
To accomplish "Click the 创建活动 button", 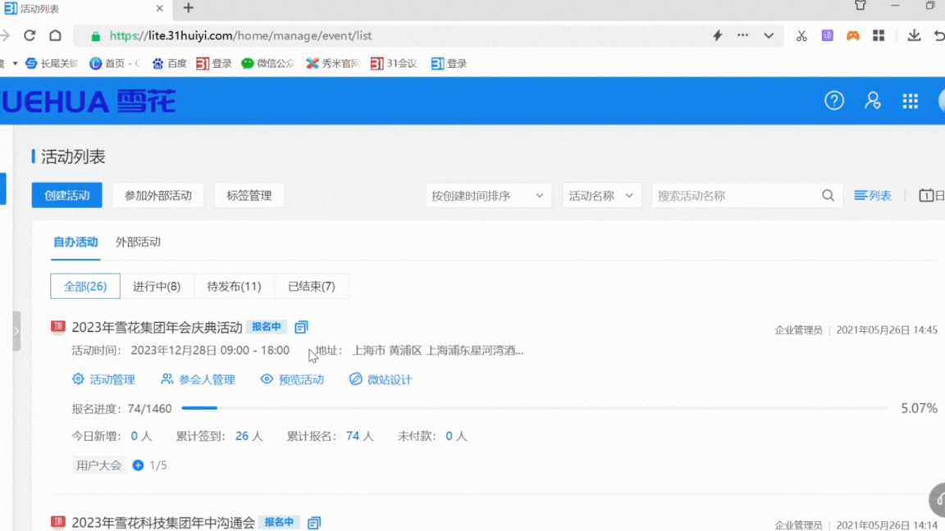I will coord(67,196).
